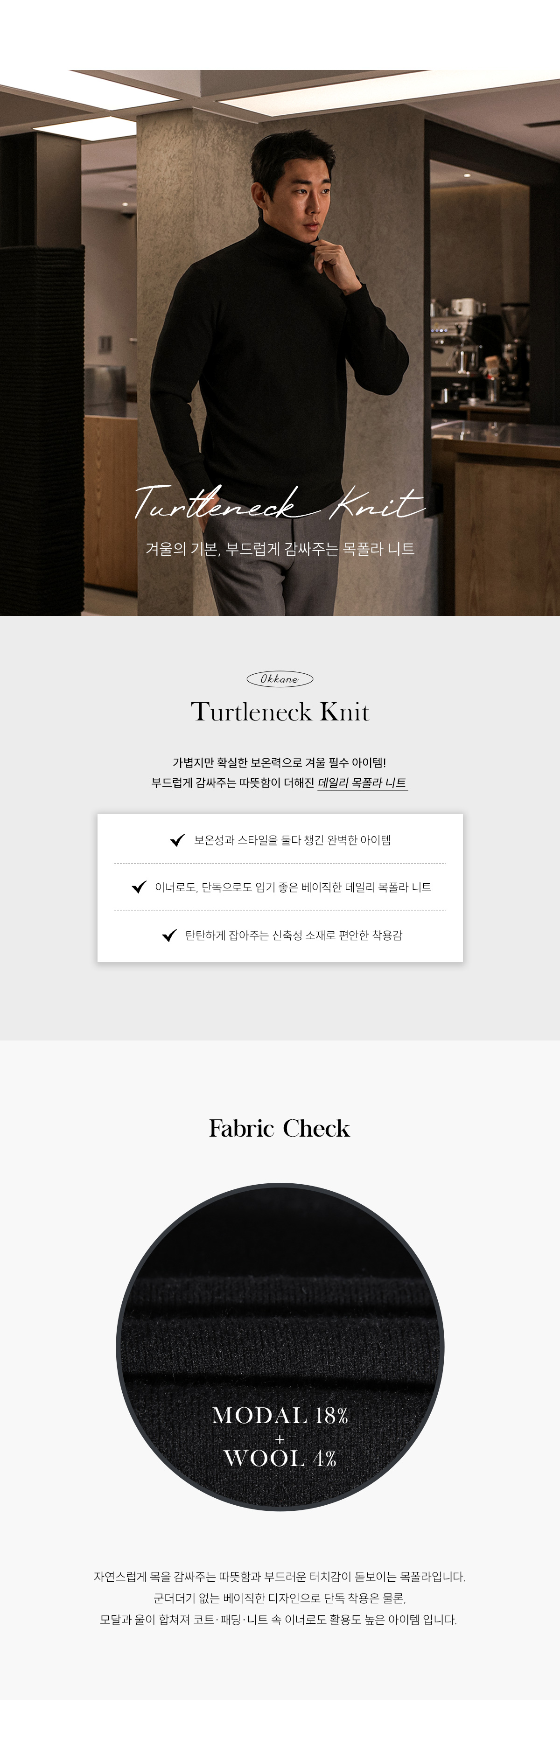Click 모달과 울이 합쳐져 bottom line

(x=279, y=1619)
